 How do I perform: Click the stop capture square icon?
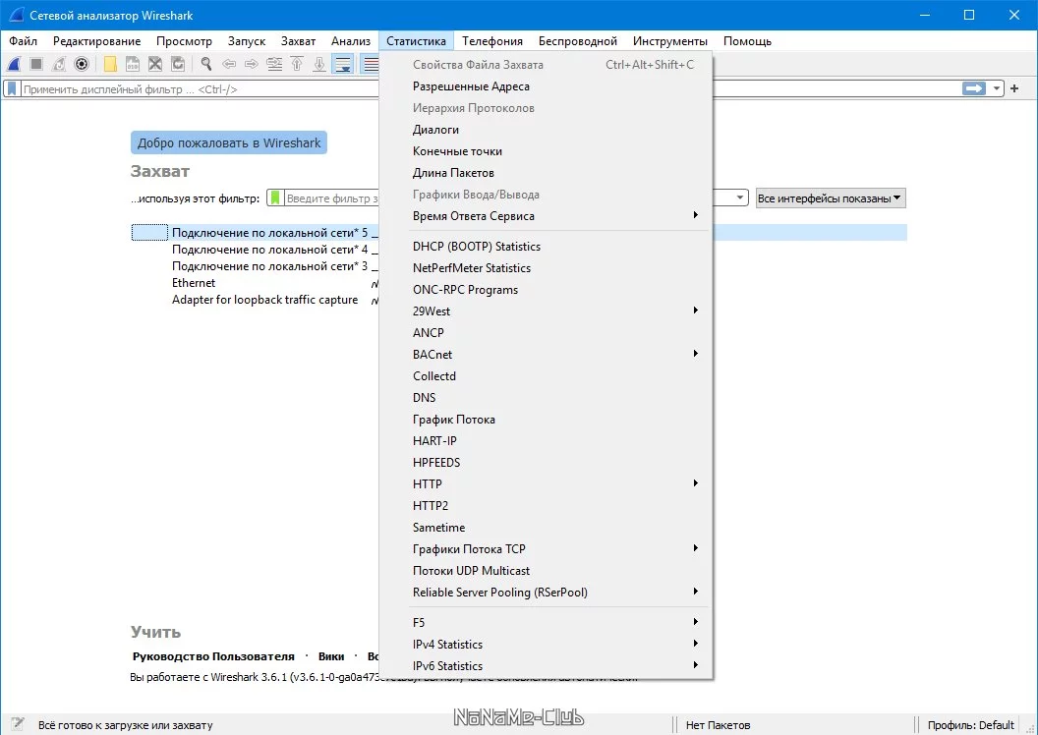[36, 64]
